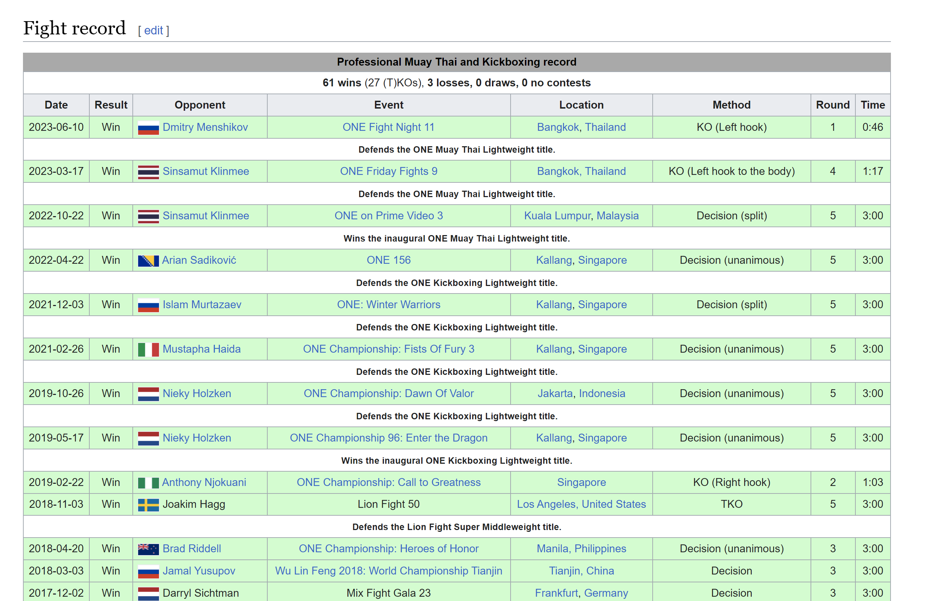Click 'KO (Left hook to the body)' cell
This screenshot has width=939, height=601.
tap(732, 171)
